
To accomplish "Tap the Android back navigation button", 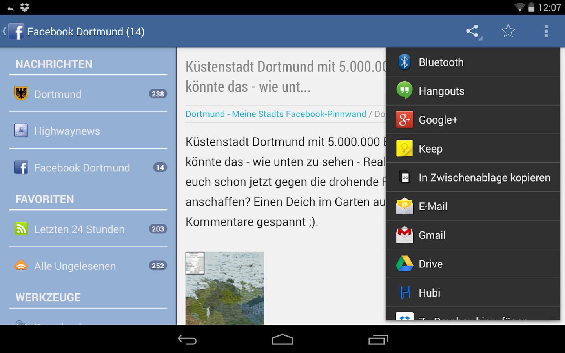I will click(x=187, y=340).
